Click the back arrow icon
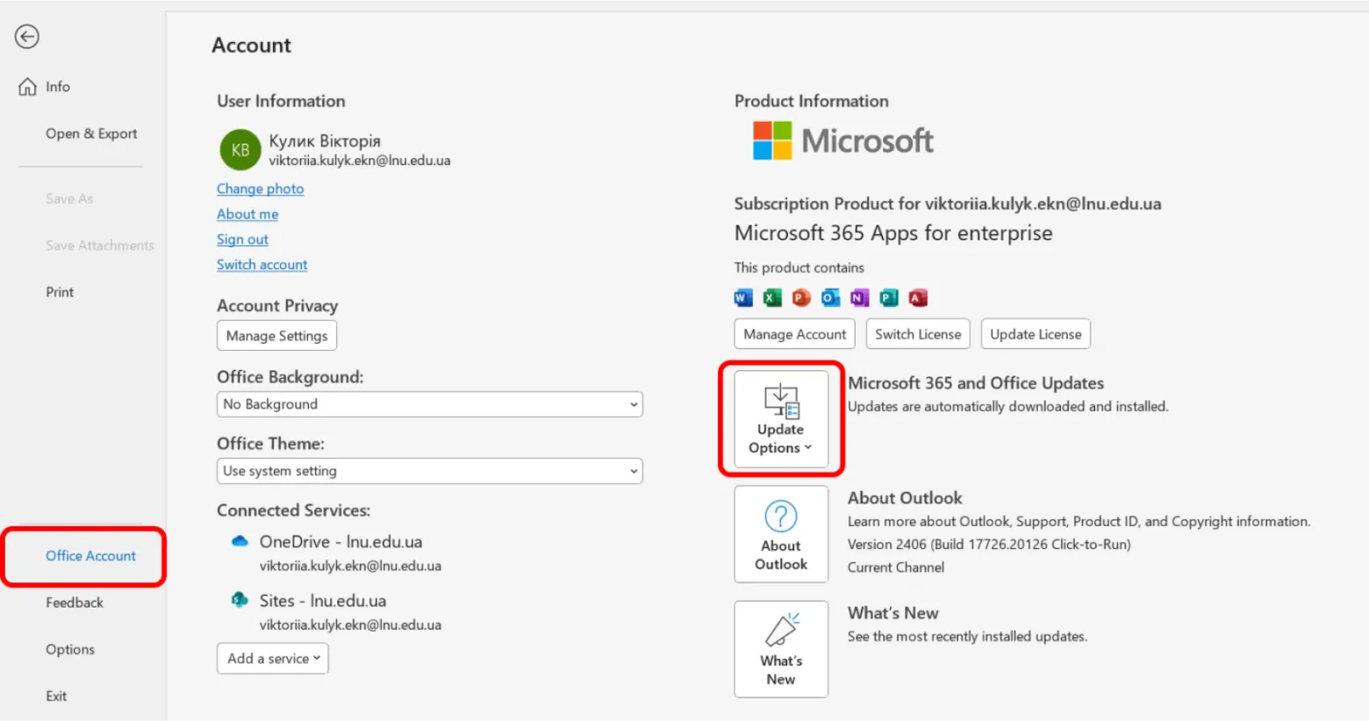Image resolution: width=1369 pixels, height=721 pixels. coord(27,37)
